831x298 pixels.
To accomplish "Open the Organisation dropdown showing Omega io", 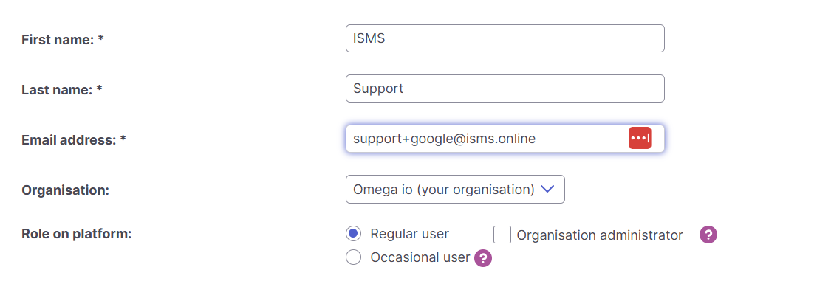I will click(x=443, y=189).
